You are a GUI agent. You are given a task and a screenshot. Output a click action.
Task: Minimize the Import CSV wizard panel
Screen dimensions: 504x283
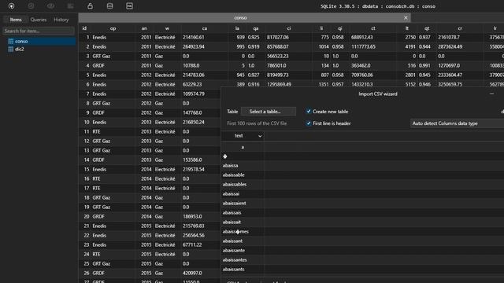coord(491,94)
